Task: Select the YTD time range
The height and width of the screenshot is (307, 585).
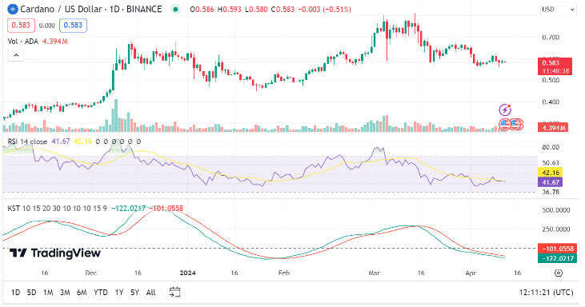Action: click(x=101, y=293)
